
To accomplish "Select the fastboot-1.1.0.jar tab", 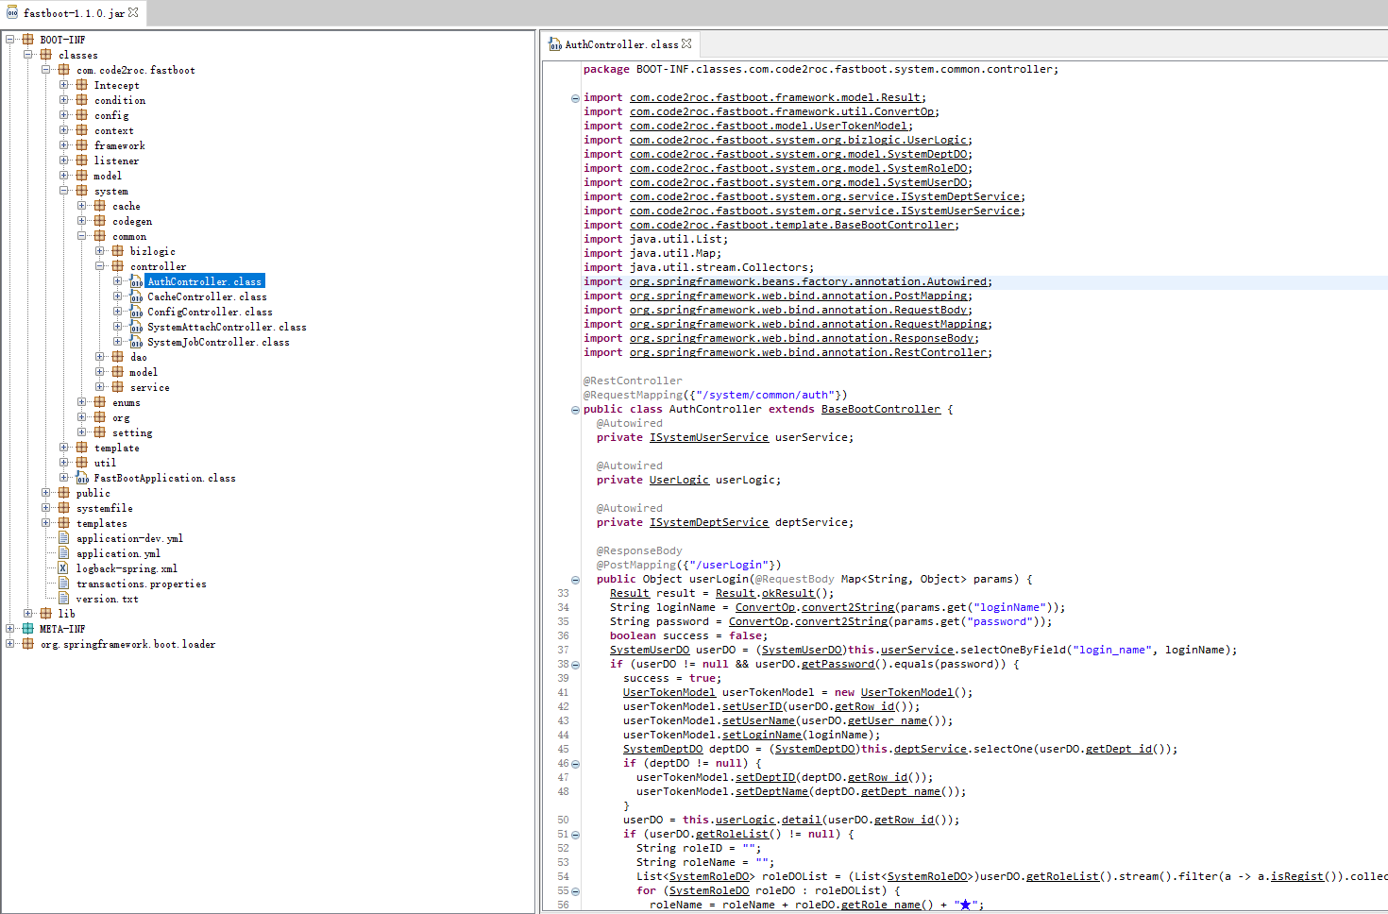I will [x=73, y=13].
